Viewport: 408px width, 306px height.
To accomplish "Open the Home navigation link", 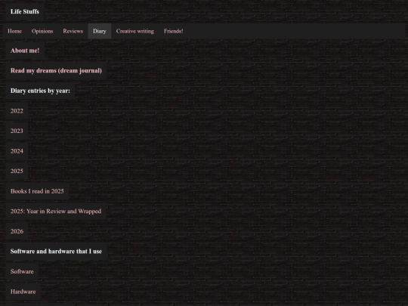I will click(14, 31).
